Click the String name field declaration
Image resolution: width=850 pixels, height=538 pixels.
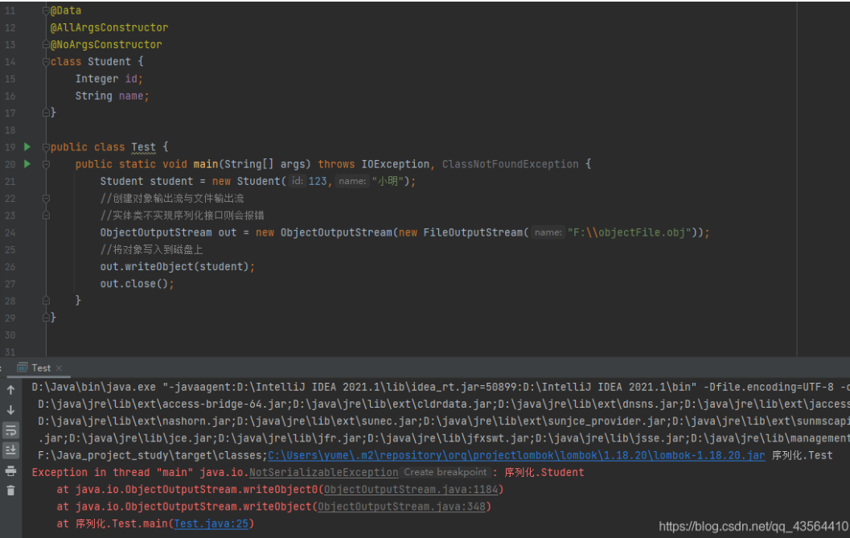(112, 96)
